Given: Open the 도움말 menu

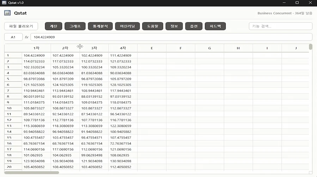Looking at the screenshot, I should pyautogui.click(x=153, y=26).
